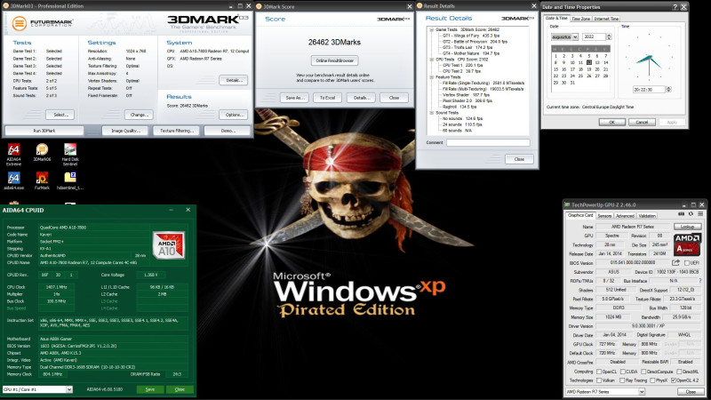Click the time field showing 20:22:30
711x400 pixels.
click(x=649, y=90)
